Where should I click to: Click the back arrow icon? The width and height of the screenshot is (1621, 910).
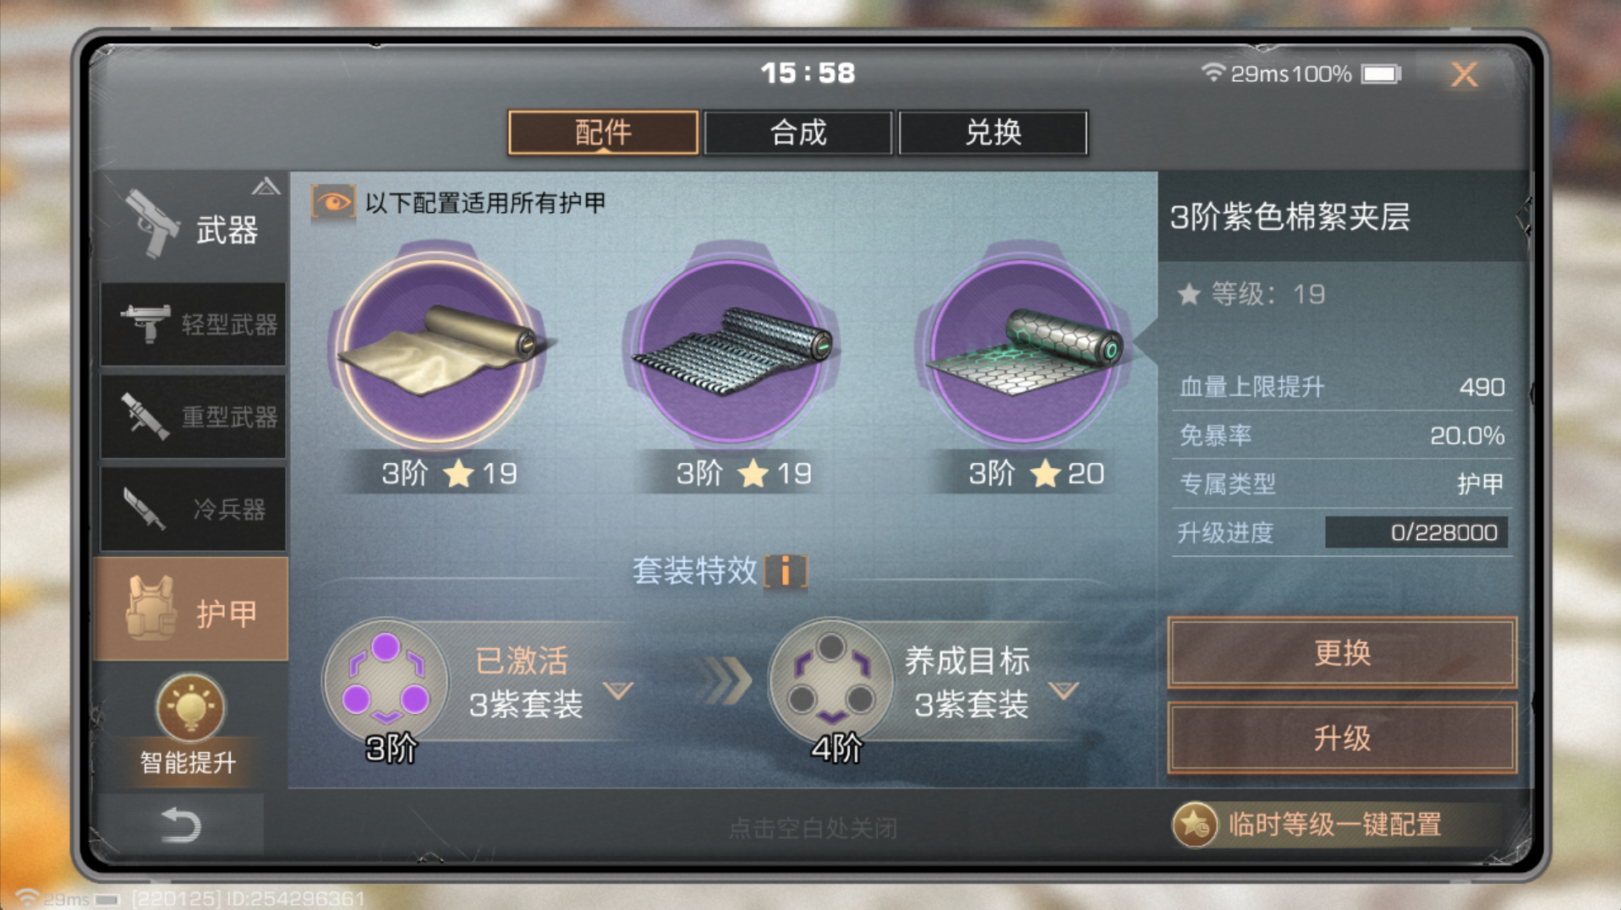[180, 825]
